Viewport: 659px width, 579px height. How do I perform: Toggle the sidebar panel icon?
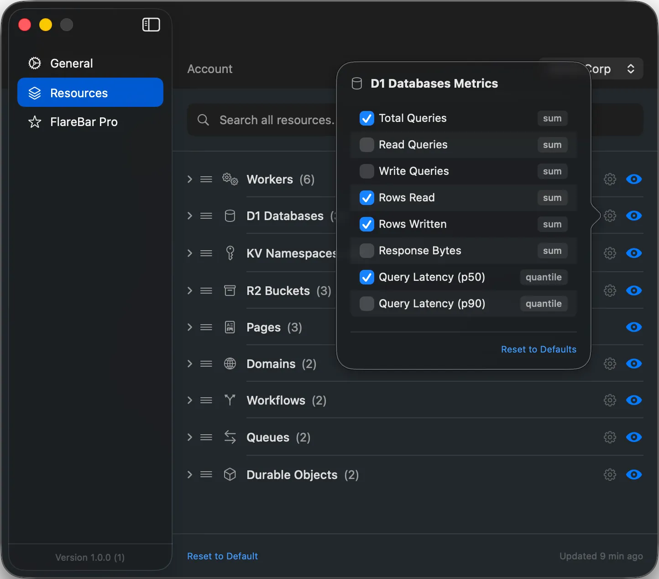click(151, 25)
